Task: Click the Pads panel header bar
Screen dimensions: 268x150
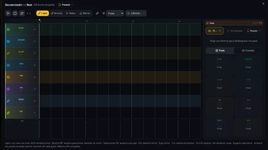Action: point(234,23)
